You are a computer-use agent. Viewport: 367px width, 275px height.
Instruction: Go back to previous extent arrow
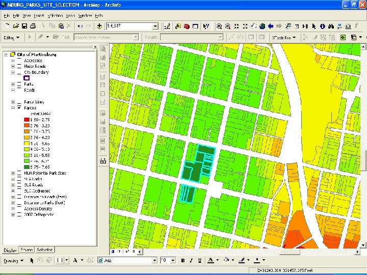coord(271,26)
